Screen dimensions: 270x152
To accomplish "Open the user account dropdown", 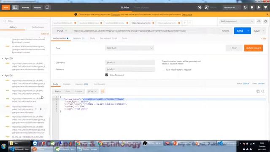I will 232,8.
